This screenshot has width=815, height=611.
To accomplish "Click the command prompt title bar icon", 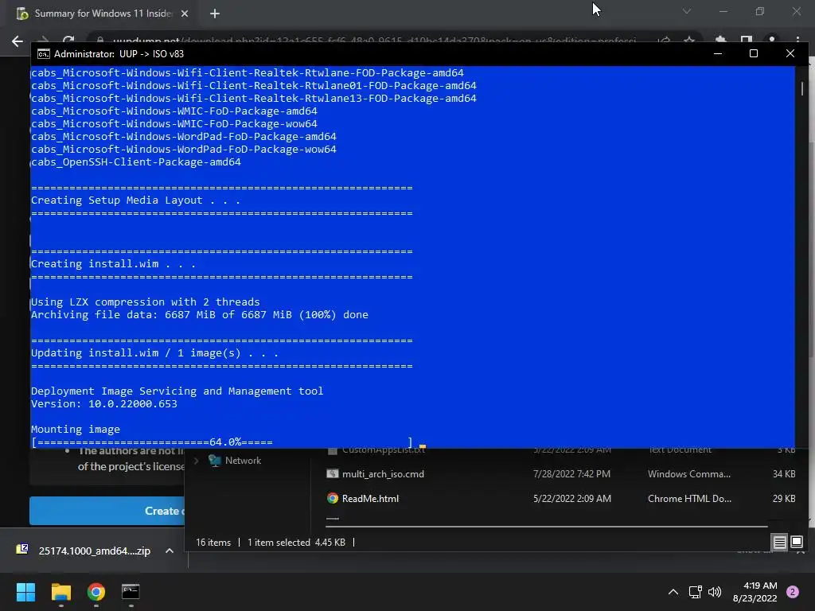I will pyautogui.click(x=44, y=54).
